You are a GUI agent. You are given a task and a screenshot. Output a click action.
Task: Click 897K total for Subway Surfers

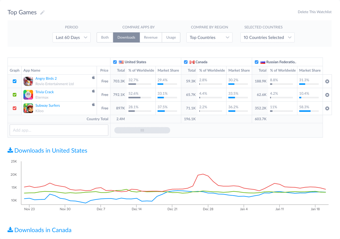point(121,108)
